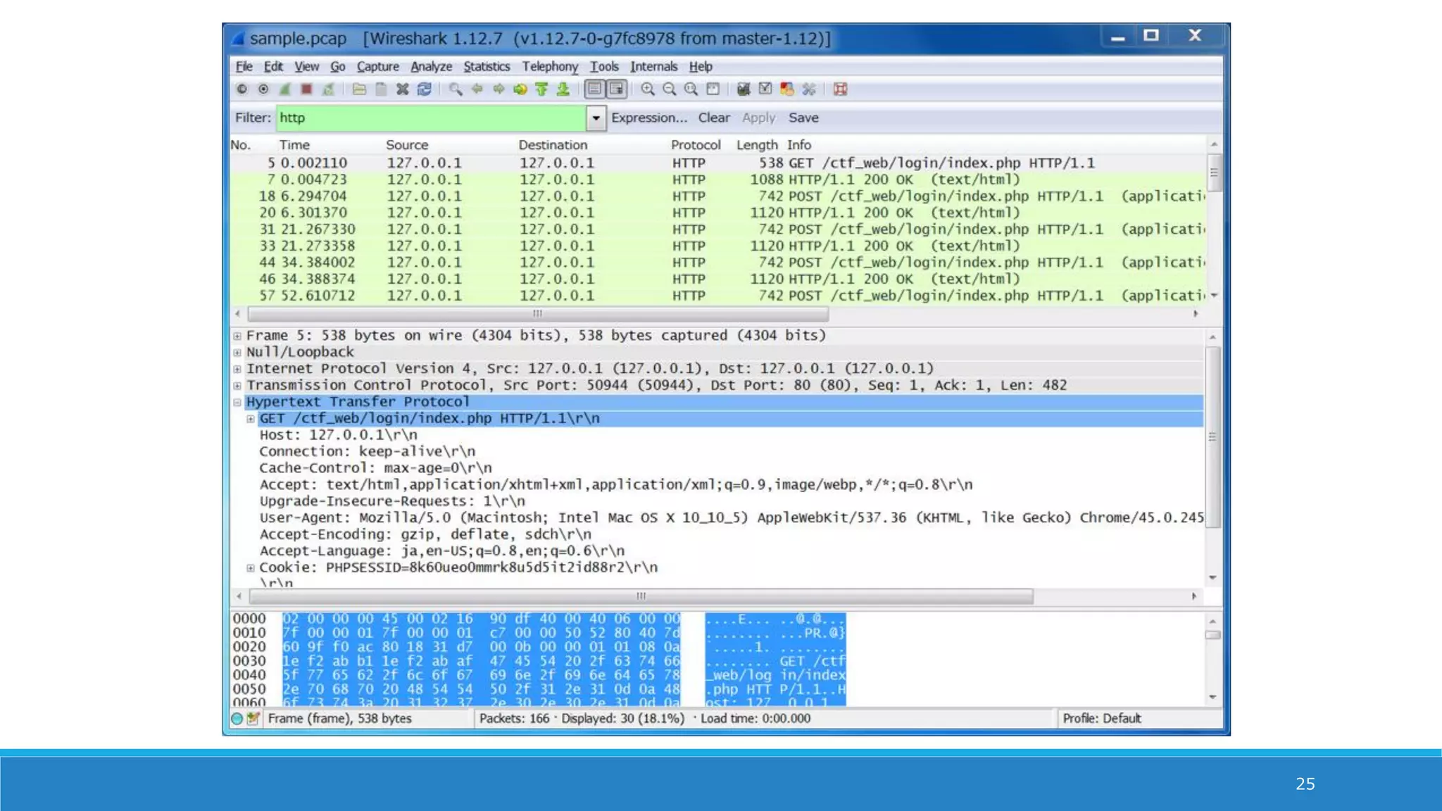
Task: Click the Close capture file X icon
Action: [402, 89]
